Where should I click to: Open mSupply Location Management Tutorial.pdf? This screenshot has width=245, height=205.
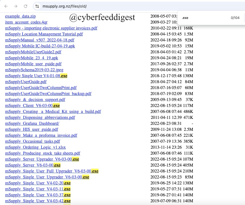[x=44, y=34]
